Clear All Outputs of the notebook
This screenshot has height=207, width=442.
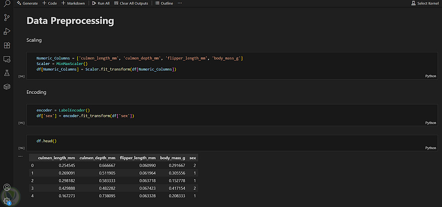click(132, 3)
